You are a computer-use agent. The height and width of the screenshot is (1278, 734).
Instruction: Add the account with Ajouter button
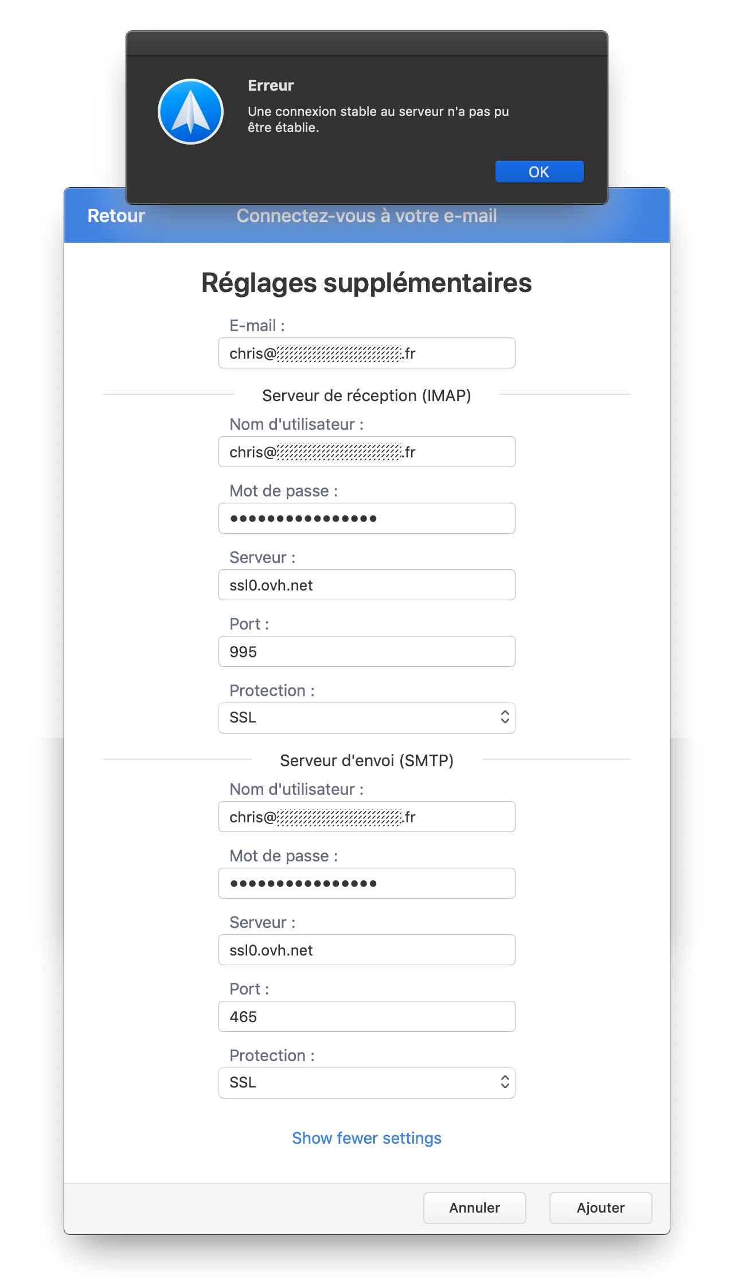[x=600, y=1207]
